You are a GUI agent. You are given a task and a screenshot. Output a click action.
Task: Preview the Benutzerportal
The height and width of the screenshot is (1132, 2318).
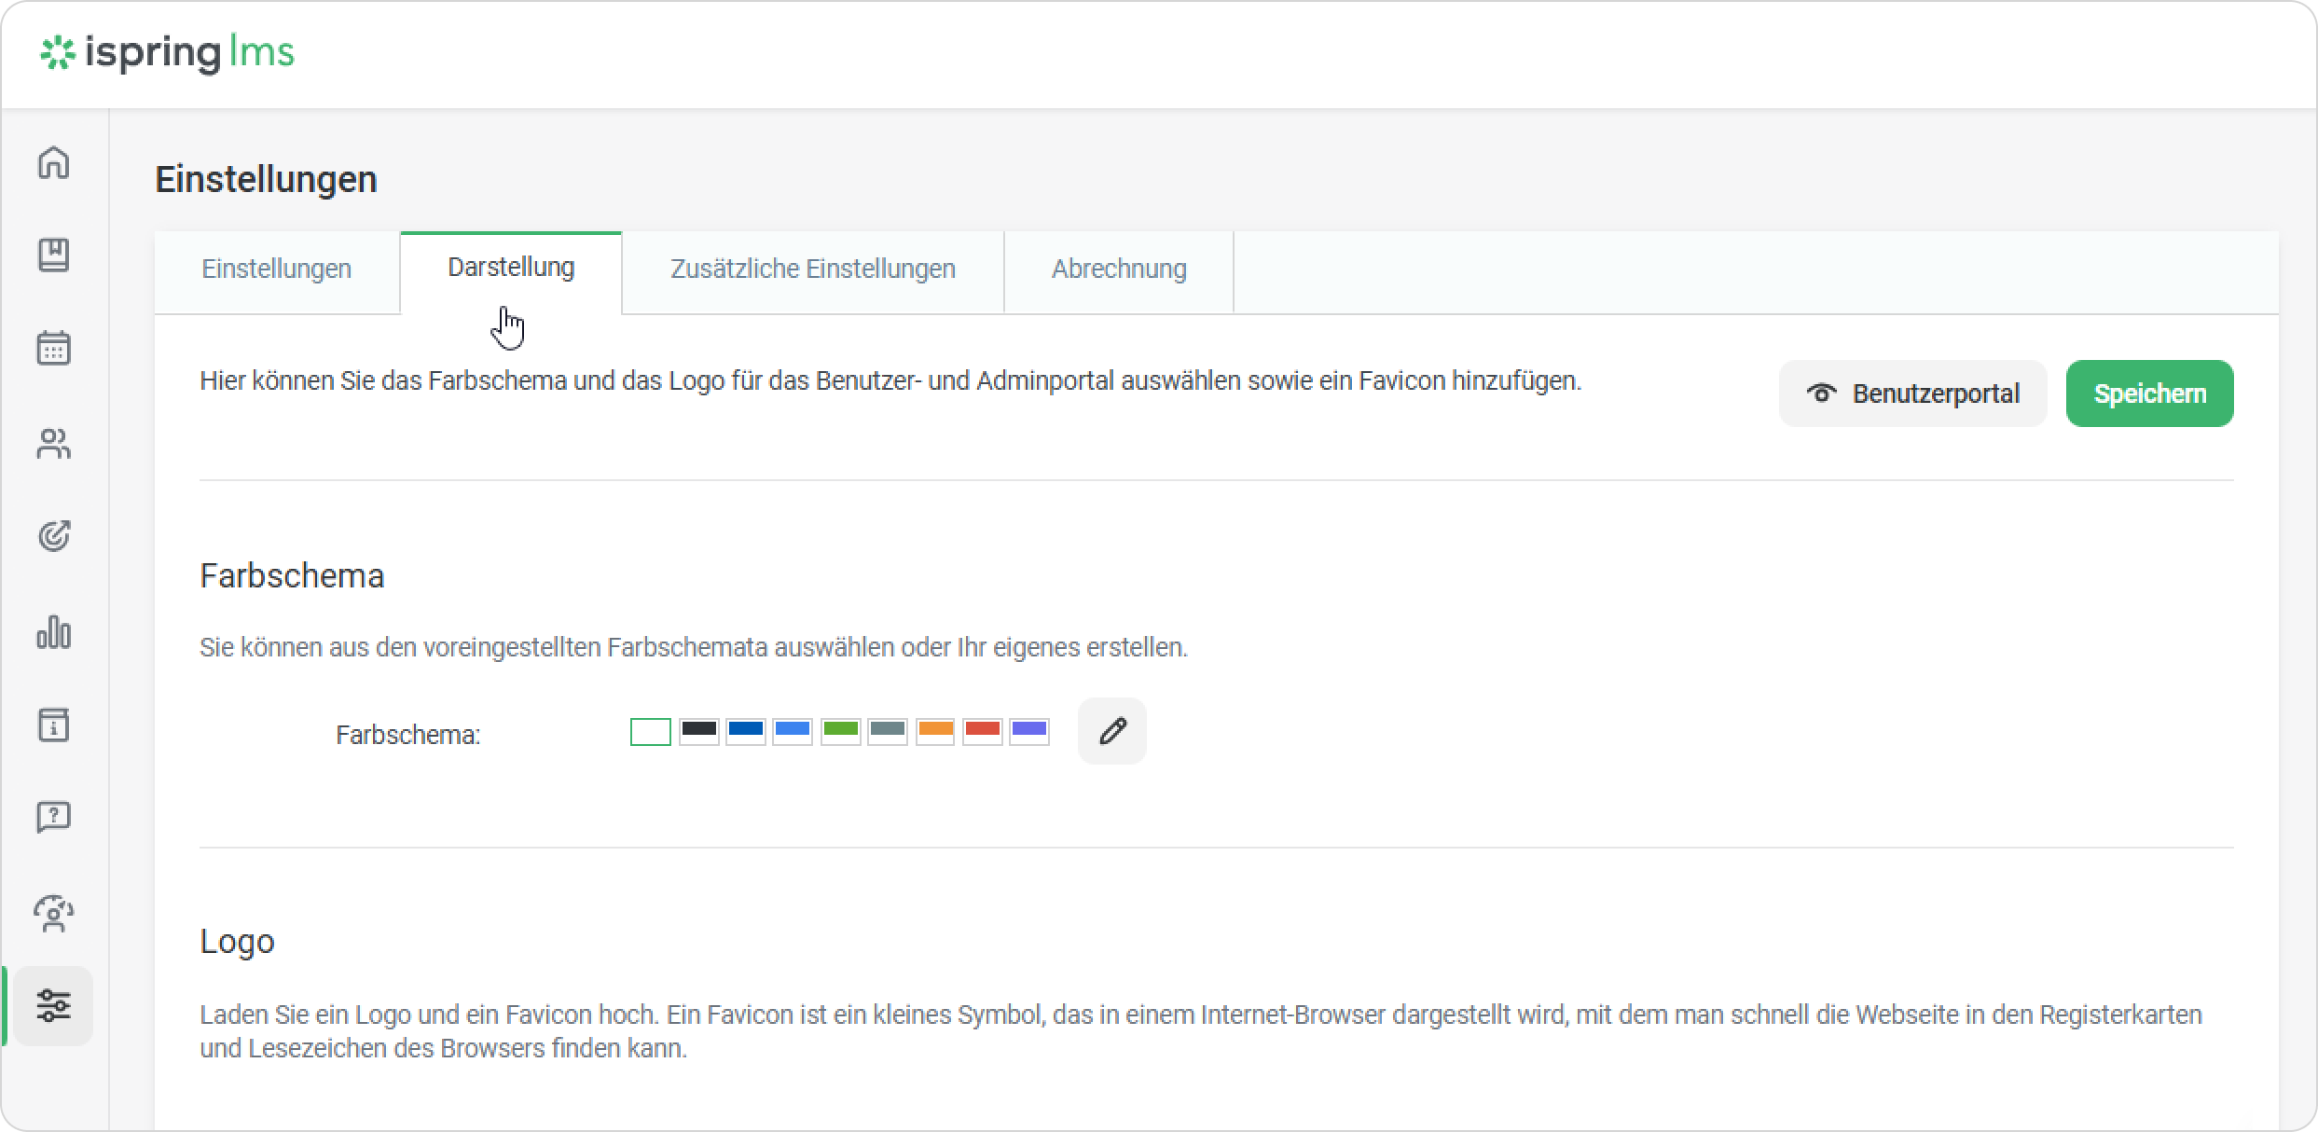tap(1913, 393)
